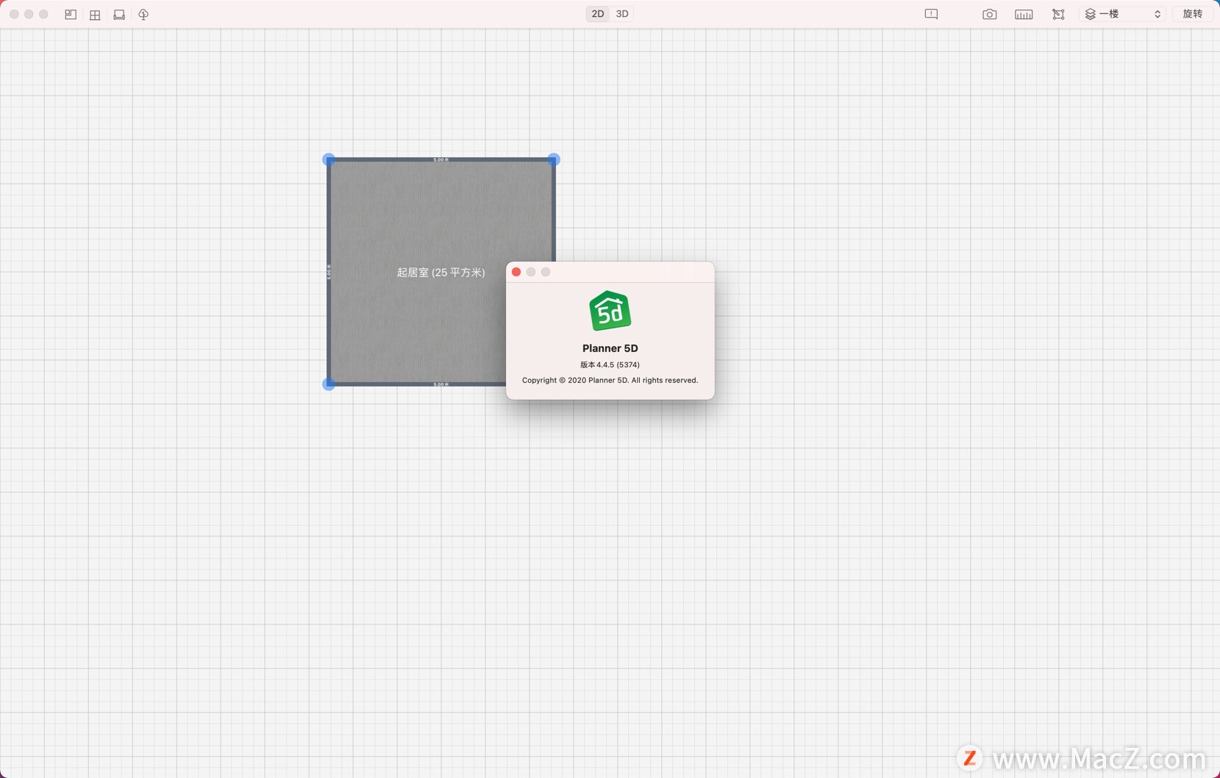Open the furniture catalog sofa icon
This screenshot has width=1220, height=778.
(119, 14)
